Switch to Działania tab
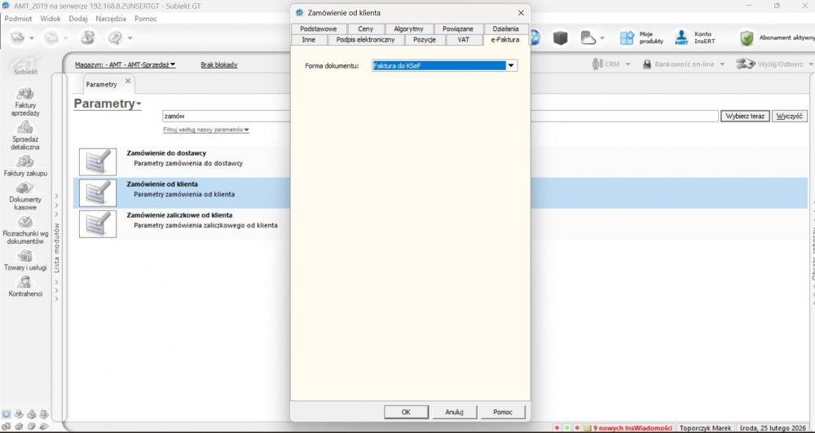The width and height of the screenshot is (815, 433). click(506, 29)
